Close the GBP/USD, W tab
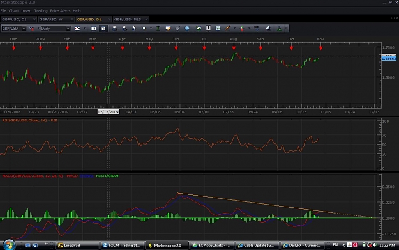This screenshot has height=250, width=399. coord(72,19)
